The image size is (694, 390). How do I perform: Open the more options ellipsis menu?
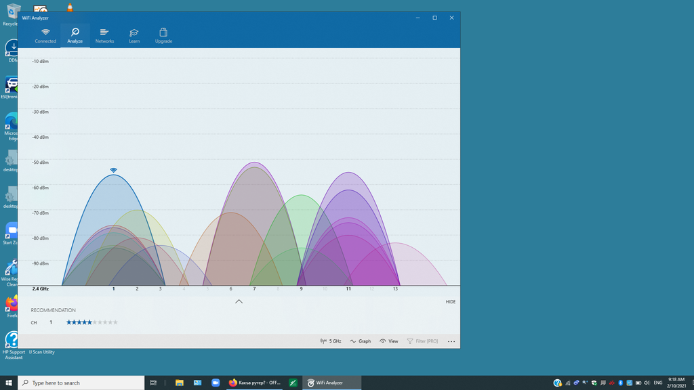[451, 341]
